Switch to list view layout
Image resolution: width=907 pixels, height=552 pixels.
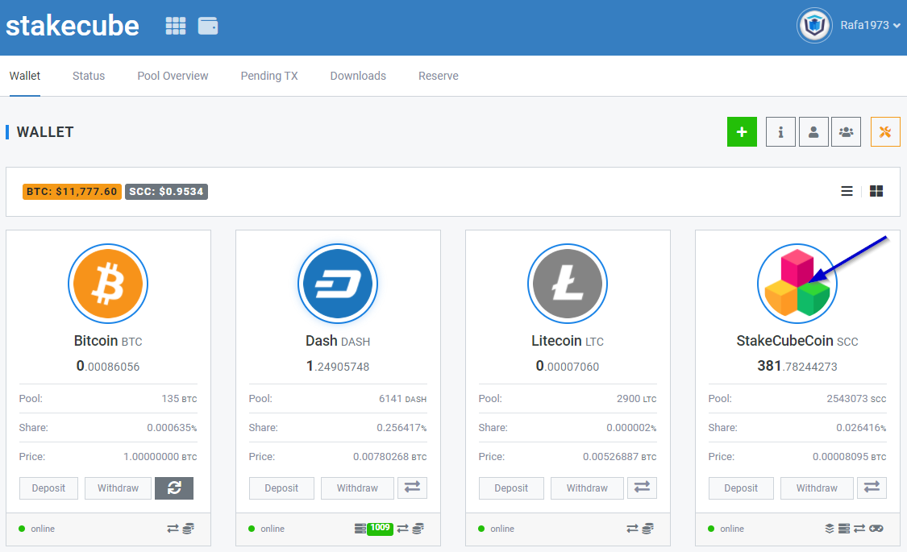point(847,191)
